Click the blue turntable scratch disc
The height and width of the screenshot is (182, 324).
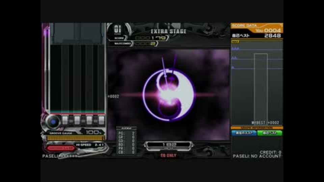53,122
